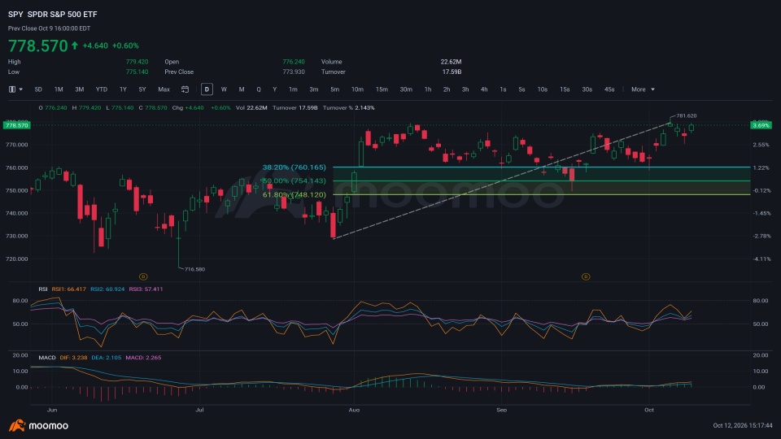Switch to 3h interval
This screenshot has width=781, height=439.
[x=465, y=89]
